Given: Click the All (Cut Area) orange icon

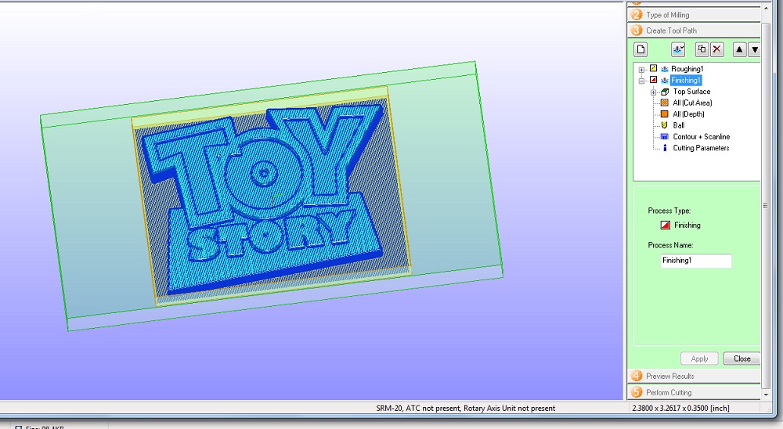Looking at the screenshot, I should (x=665, y=103).
